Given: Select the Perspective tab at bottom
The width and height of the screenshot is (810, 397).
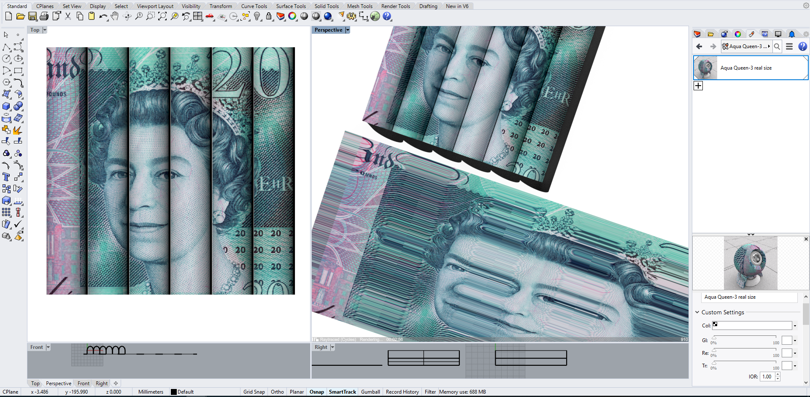Looking at the screenshot, I should tap(59, 383).
